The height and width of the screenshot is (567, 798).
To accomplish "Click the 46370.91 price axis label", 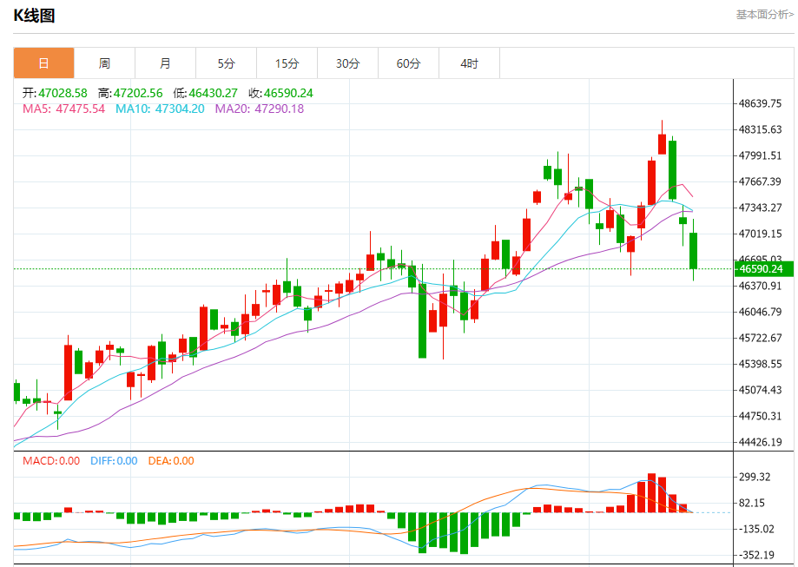I will point(761,286).
